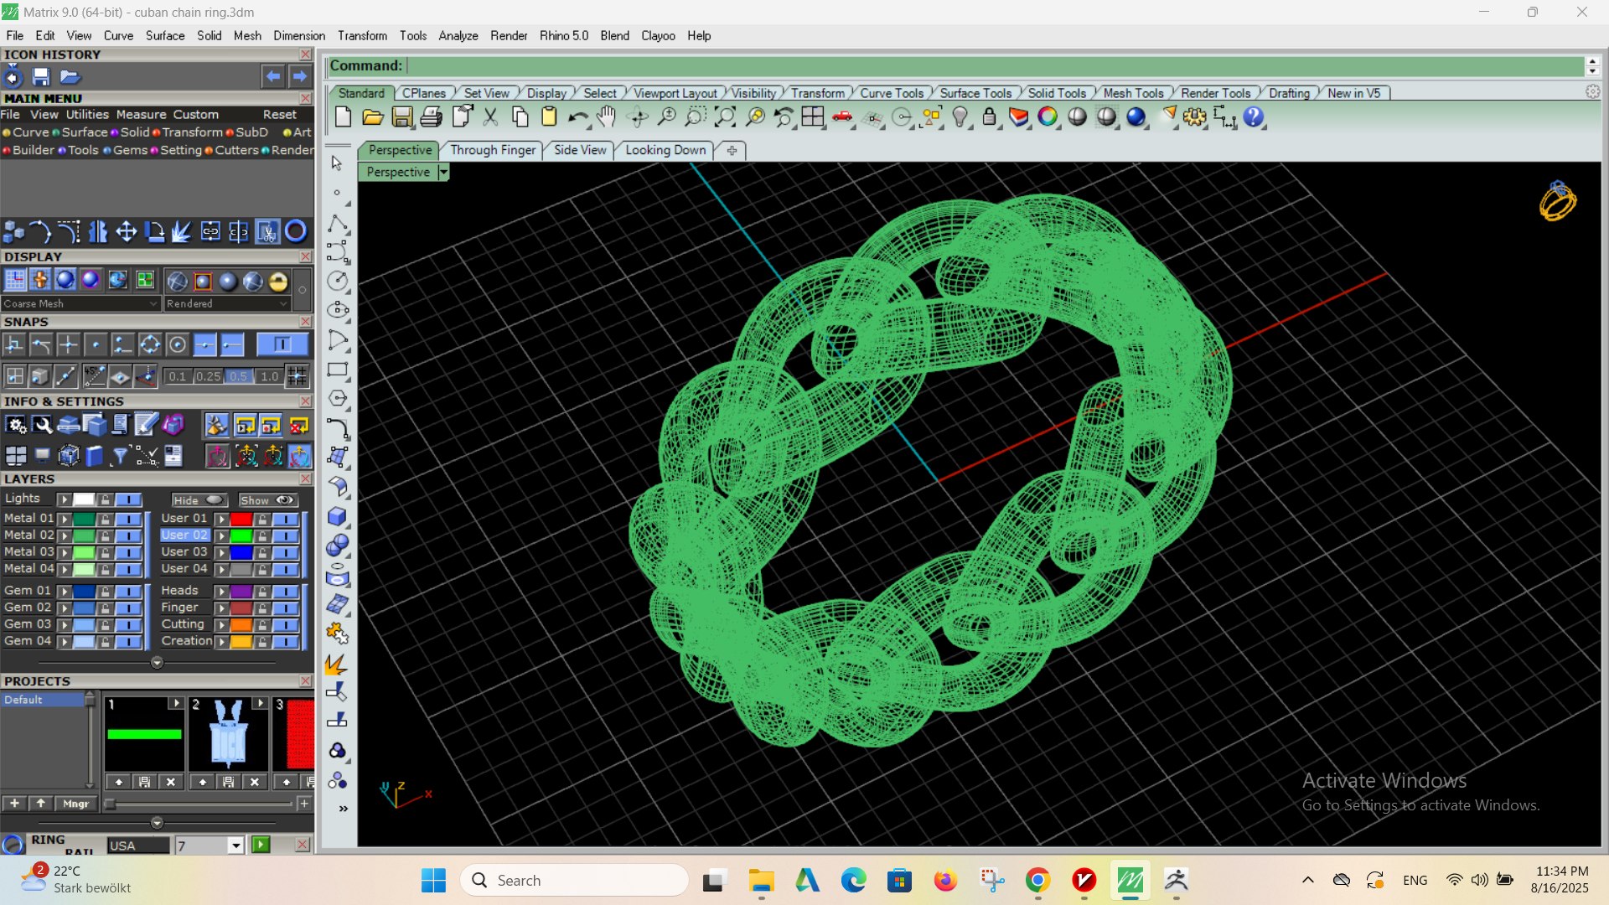Toggle the 0.5 snap increment button
The height and width of the screenshot is (905, 1609).
click(x=239, y=376)
